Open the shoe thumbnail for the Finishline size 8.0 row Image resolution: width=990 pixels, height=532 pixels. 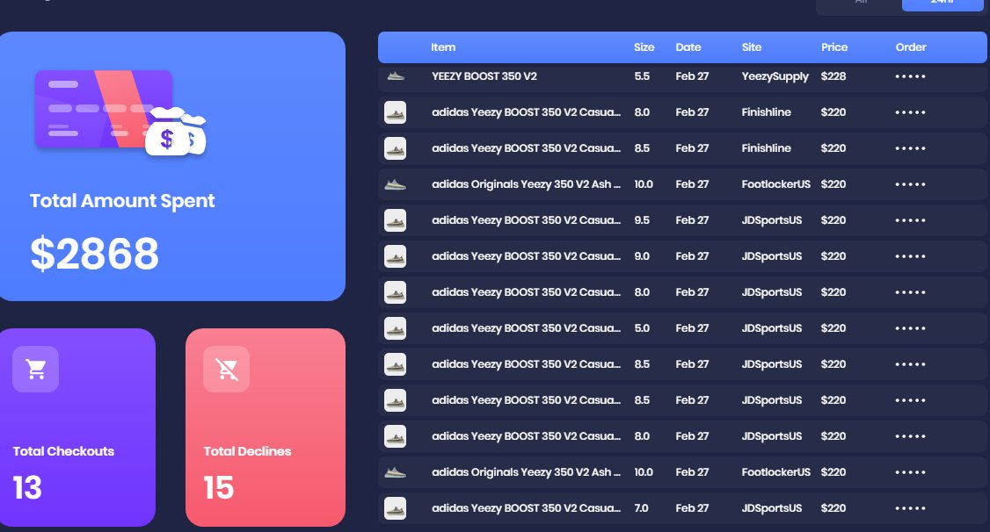click(396, 112)
